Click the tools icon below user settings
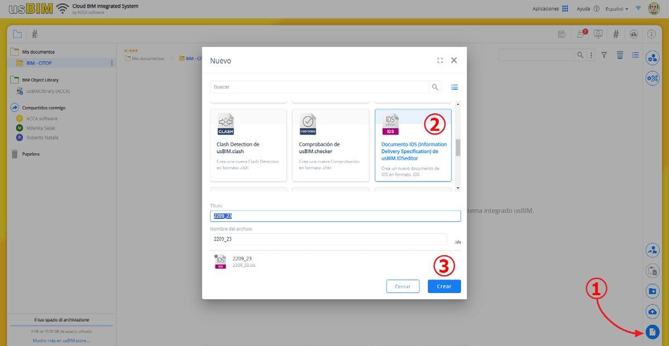 pos(652,78)
